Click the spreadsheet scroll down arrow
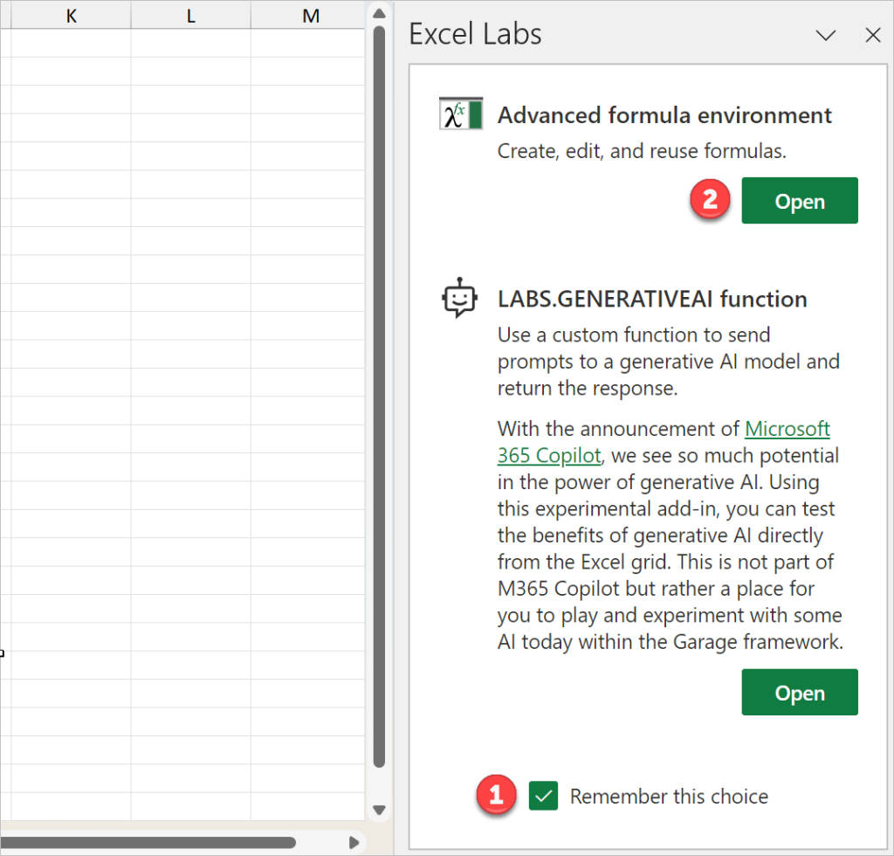 pyautogui.click(x=379, y=809)
